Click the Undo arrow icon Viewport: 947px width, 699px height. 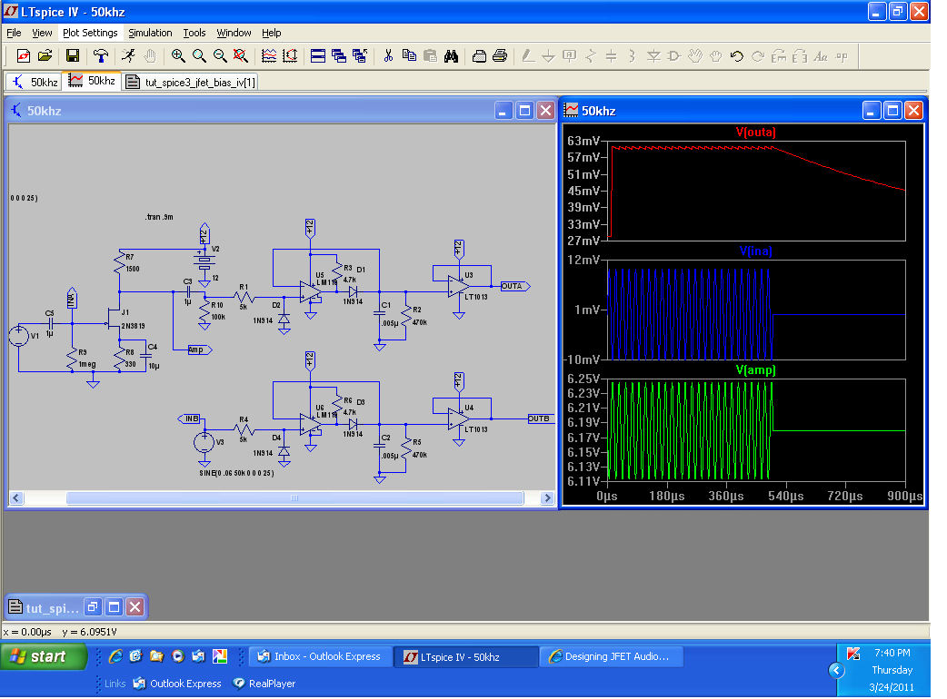pyautogui.click(x=736, y=56)
